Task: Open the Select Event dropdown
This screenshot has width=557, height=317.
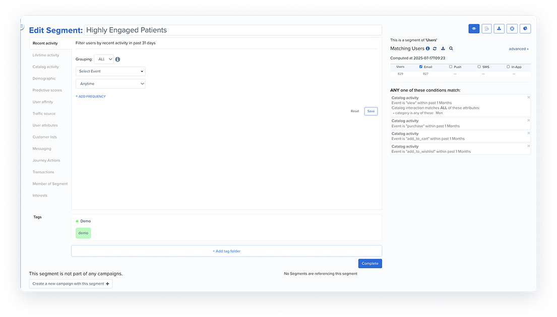Action: point(110,71)
